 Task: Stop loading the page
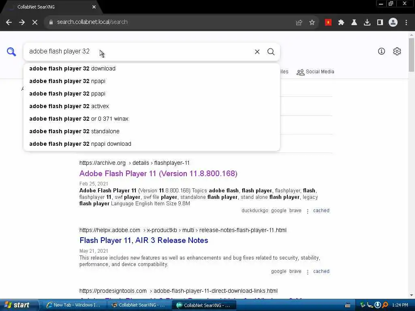35,22
